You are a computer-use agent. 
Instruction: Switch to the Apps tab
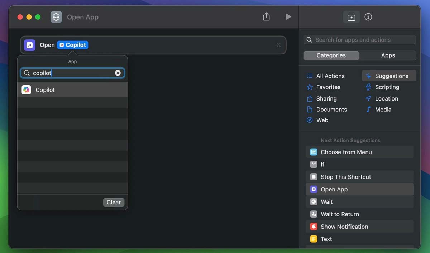pyautogui.click(x=388, y=55)
